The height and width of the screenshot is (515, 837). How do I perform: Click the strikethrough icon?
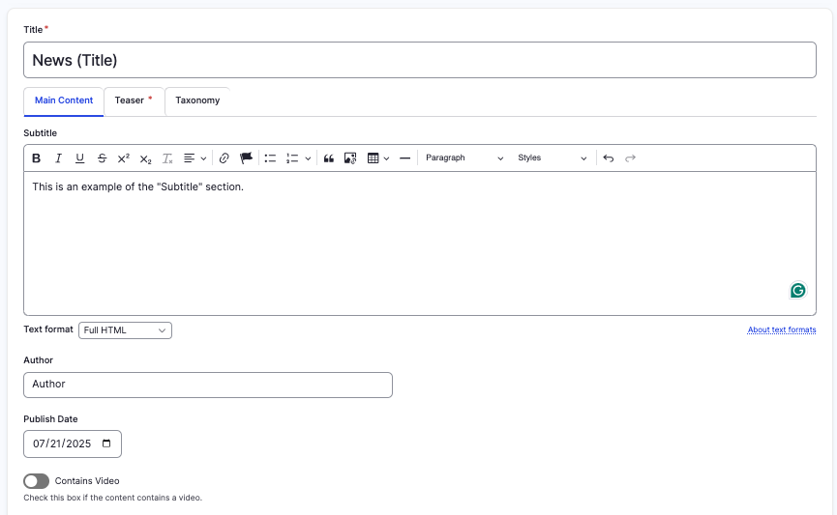pyautogui.click(x=102, y=158)
